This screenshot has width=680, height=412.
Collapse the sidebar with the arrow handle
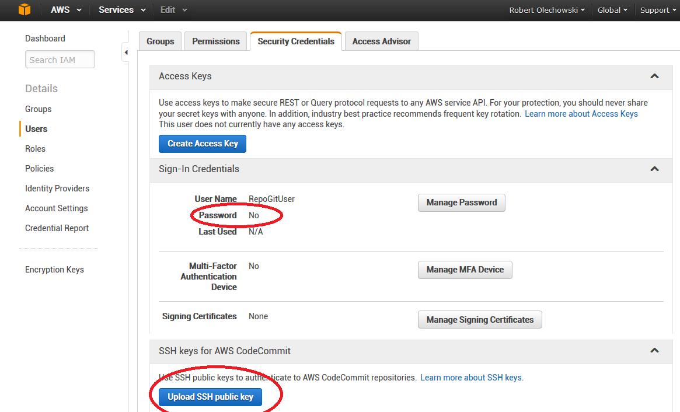pos(125,53)
